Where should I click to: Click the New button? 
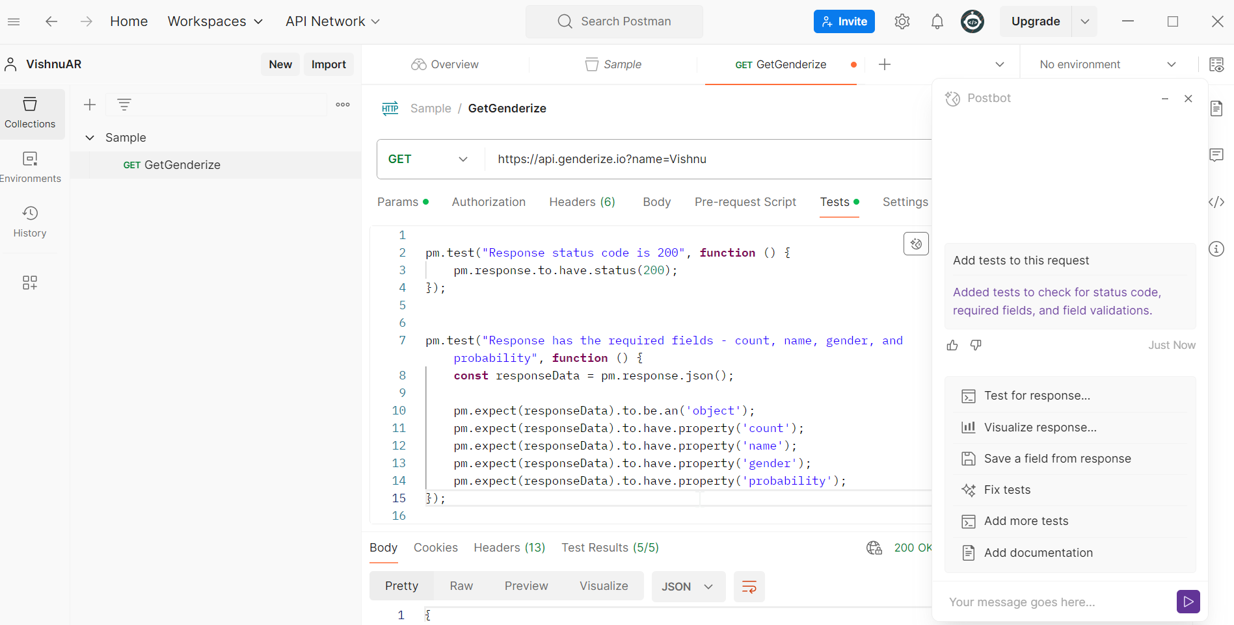[280, 64]
